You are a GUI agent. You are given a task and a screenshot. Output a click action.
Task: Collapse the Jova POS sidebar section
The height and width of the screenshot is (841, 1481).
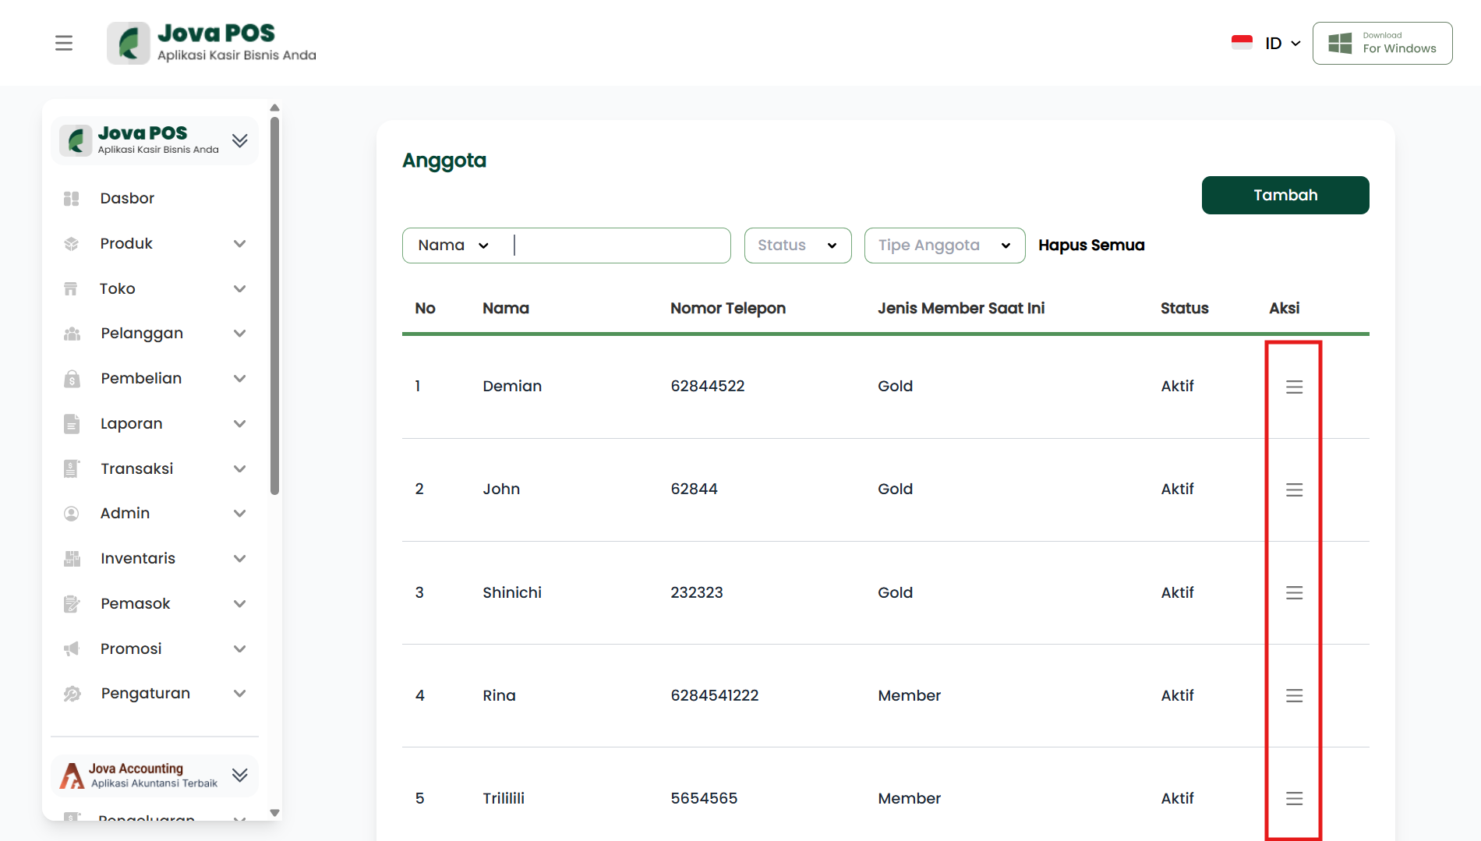point(239,140)
